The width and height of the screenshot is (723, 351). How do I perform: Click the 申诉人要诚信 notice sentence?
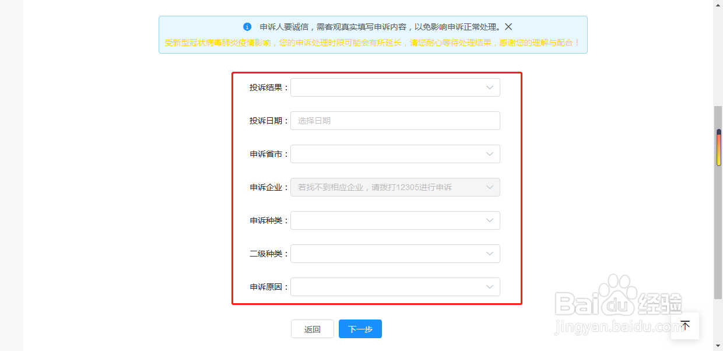380,27
